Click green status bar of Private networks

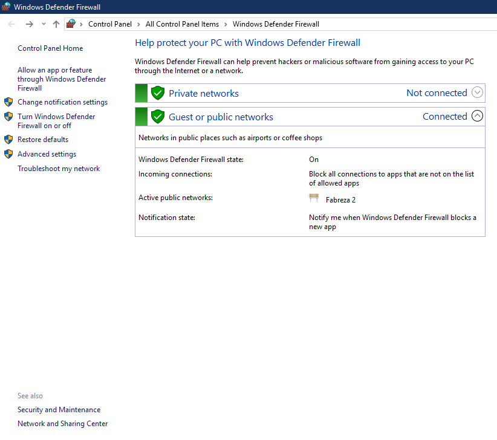click(141, 93)
